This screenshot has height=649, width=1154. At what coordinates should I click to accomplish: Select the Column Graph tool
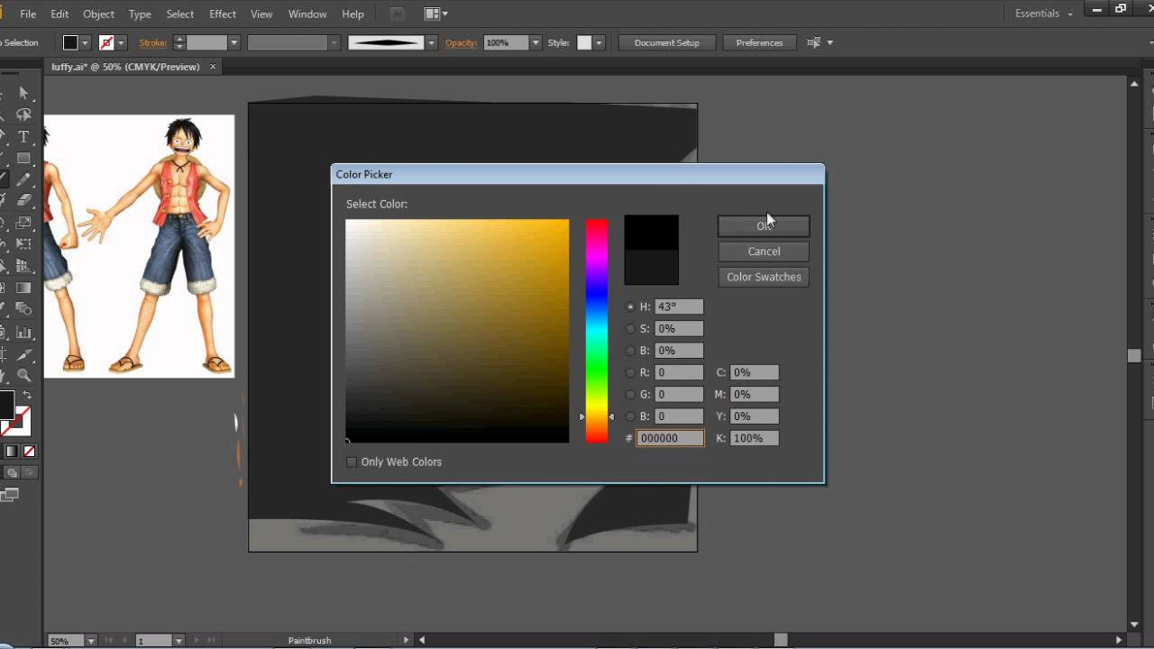pyautogui.click(x=24, y=332)
